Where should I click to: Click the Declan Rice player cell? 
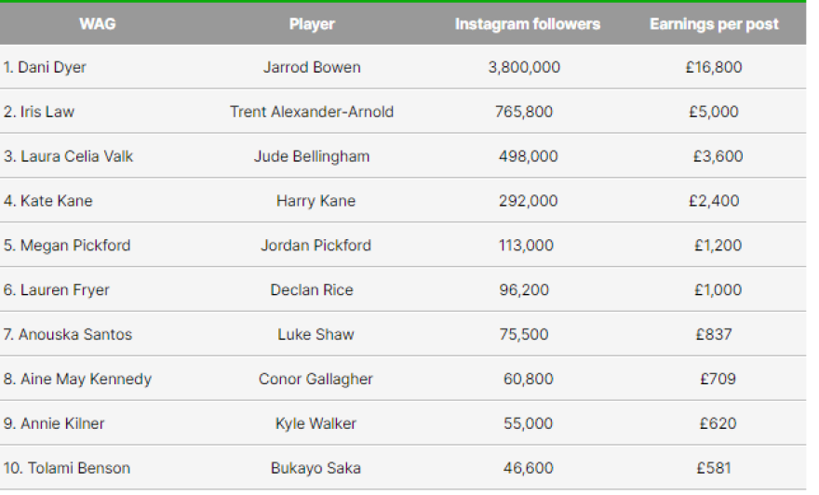pos(312,290)
